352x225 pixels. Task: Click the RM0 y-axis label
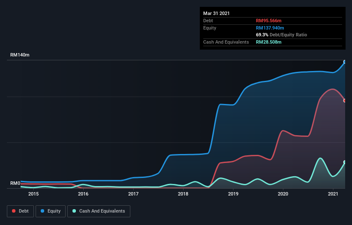tap(15, 183)
